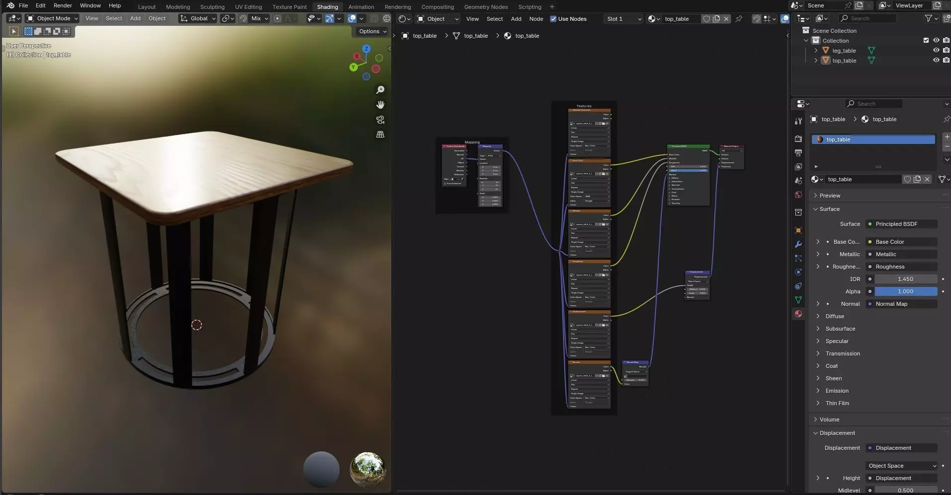Open the Window menu

[90, 5]
